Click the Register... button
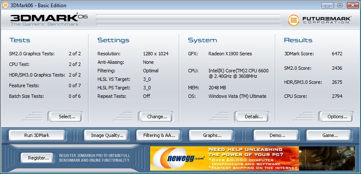Screen dimensions: 361x174 click(37, 158)
